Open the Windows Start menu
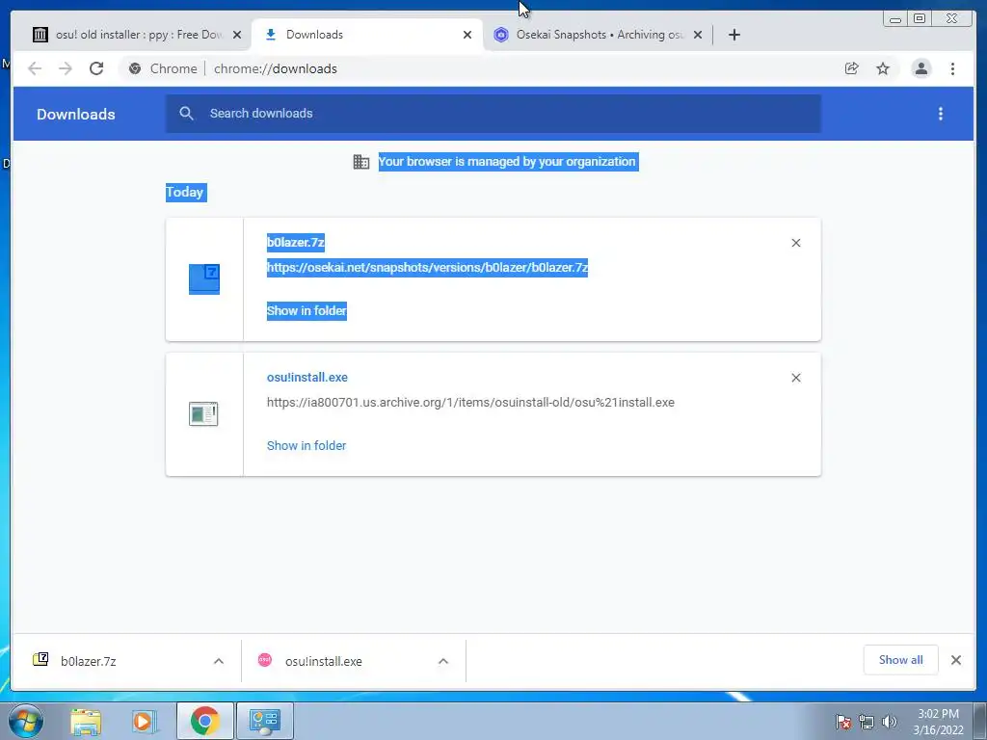The image size is (987, 740). [x=24, y=721]
